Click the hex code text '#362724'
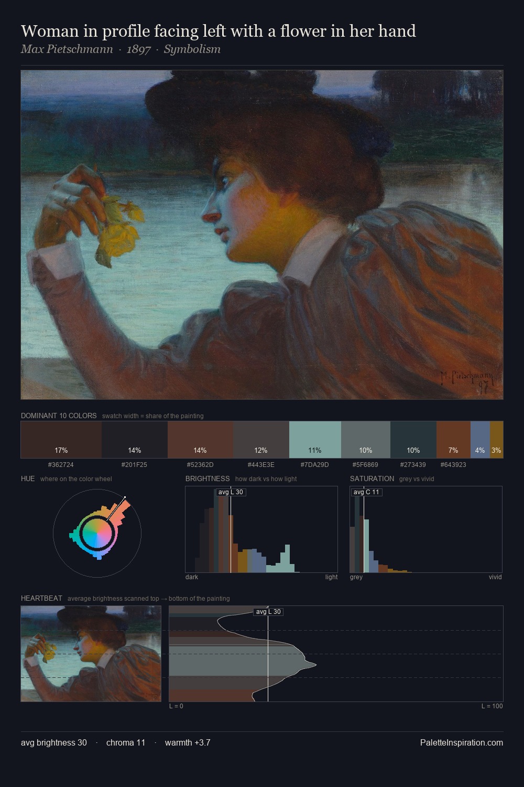This screenshot has width=524, height=787. coord(61,464)
